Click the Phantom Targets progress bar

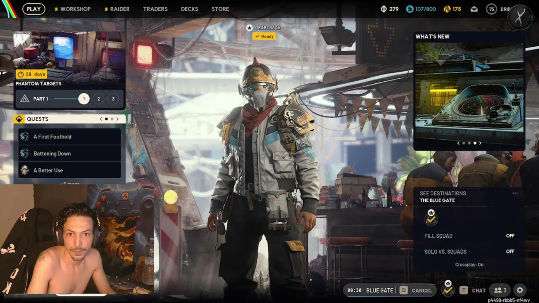tap(66, 99)
